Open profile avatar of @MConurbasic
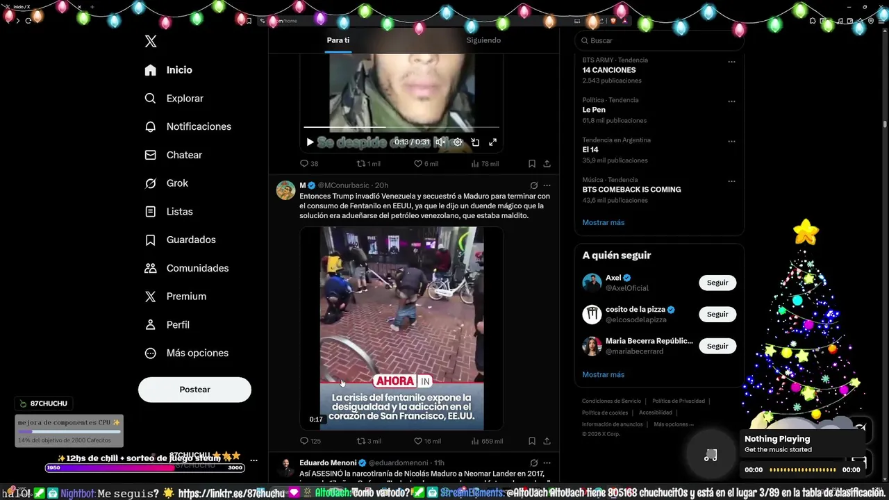 point(285,190)
